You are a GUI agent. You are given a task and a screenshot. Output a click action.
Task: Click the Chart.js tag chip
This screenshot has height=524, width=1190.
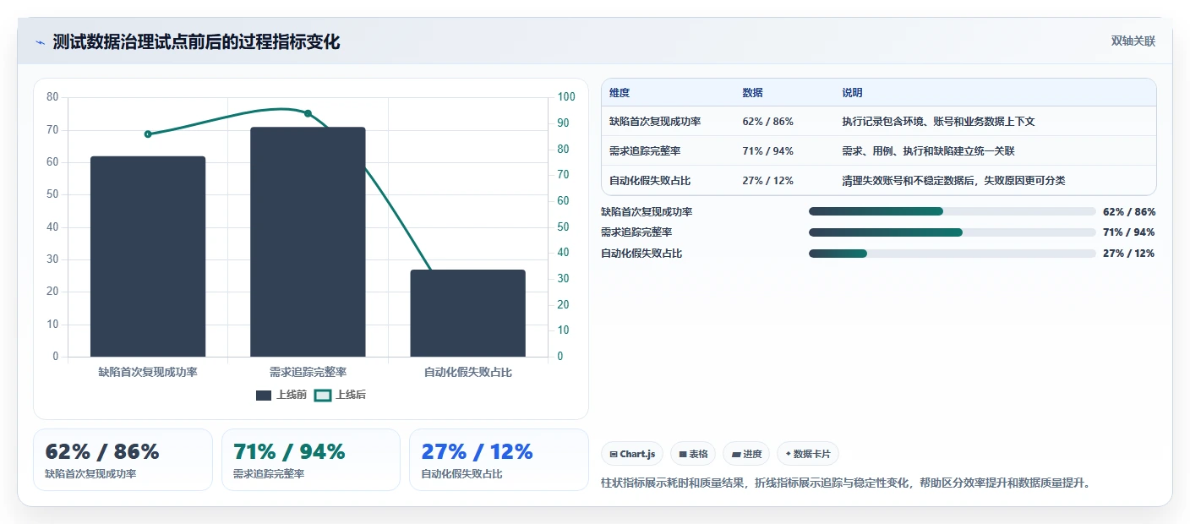click(632, 454)
